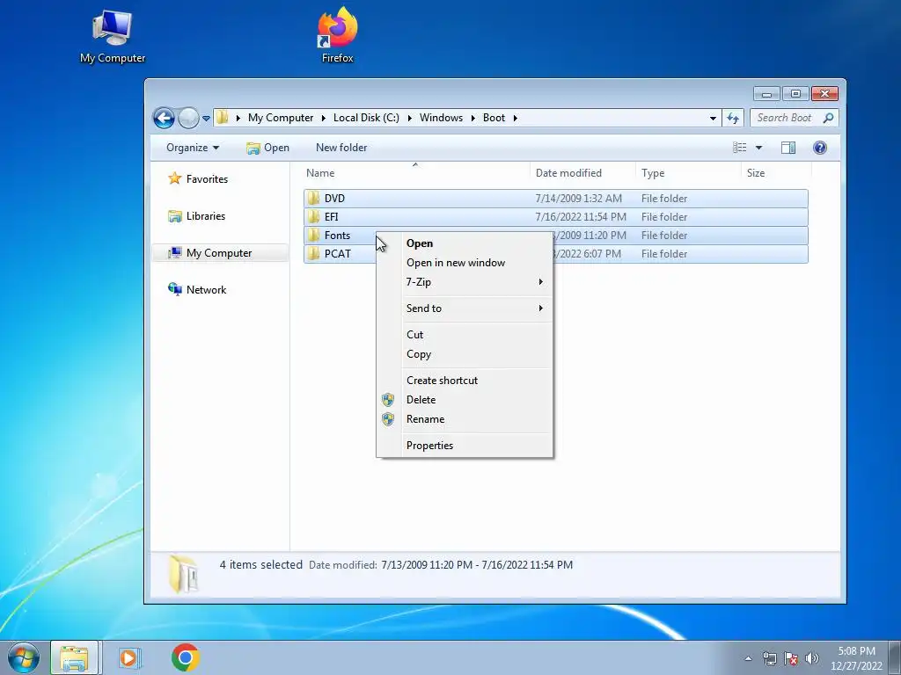Choose Open in new window
The width and height of the screenshot is (901, 675).
465,263
